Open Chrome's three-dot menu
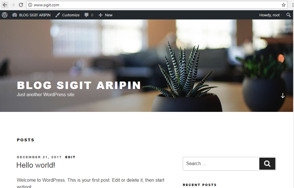Screen dimensions: 294x188 pyautogui.click(x=293, y=5)
